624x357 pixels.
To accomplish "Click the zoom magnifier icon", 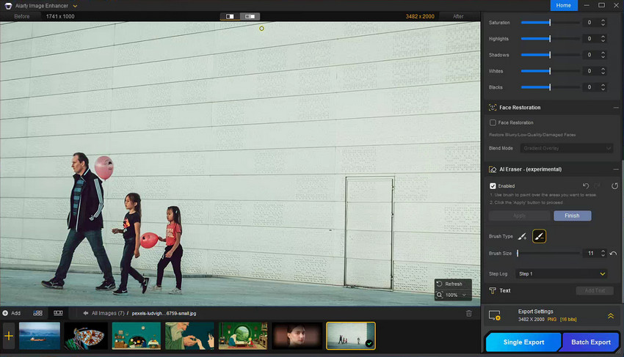I will click(x=439, y=295).
